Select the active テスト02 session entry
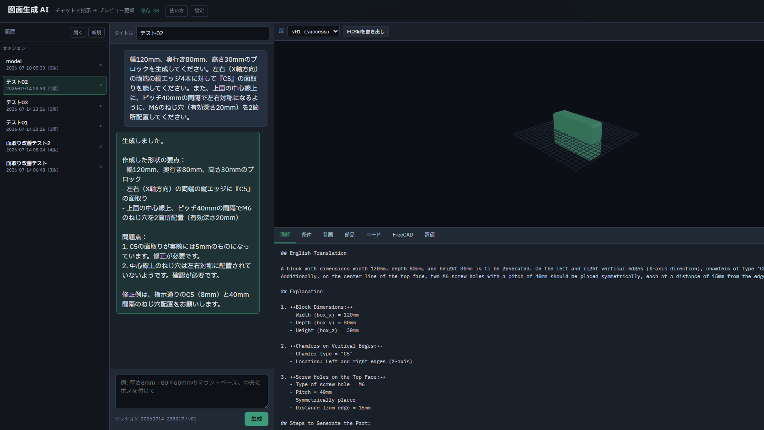Viewport: 764px width, 430px height. (54, 85)
